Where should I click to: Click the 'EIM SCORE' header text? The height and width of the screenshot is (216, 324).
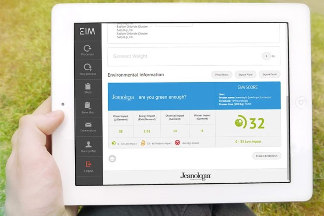247,87
